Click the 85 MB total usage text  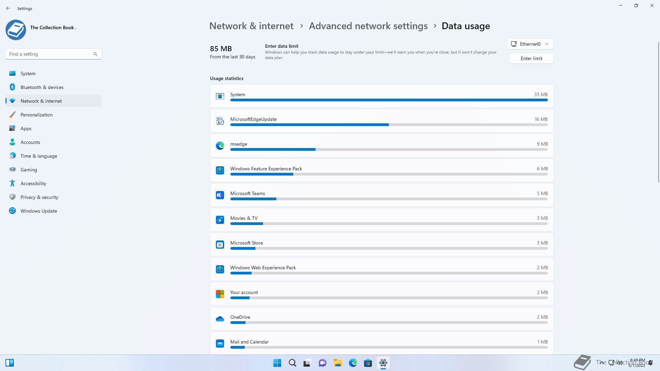221,48
